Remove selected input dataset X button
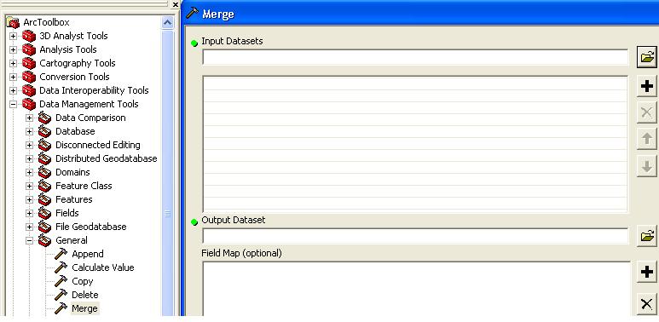Screen dimensions: 659x322 point(647,112)
